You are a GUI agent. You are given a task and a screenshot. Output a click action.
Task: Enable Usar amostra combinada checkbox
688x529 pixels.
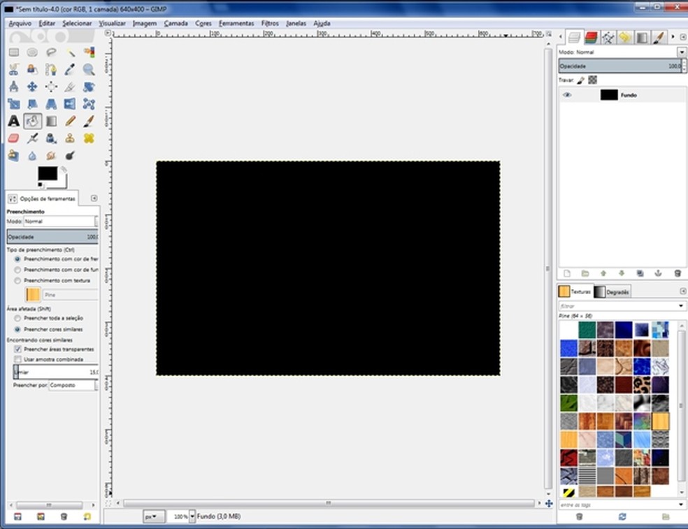pos(18,359)
